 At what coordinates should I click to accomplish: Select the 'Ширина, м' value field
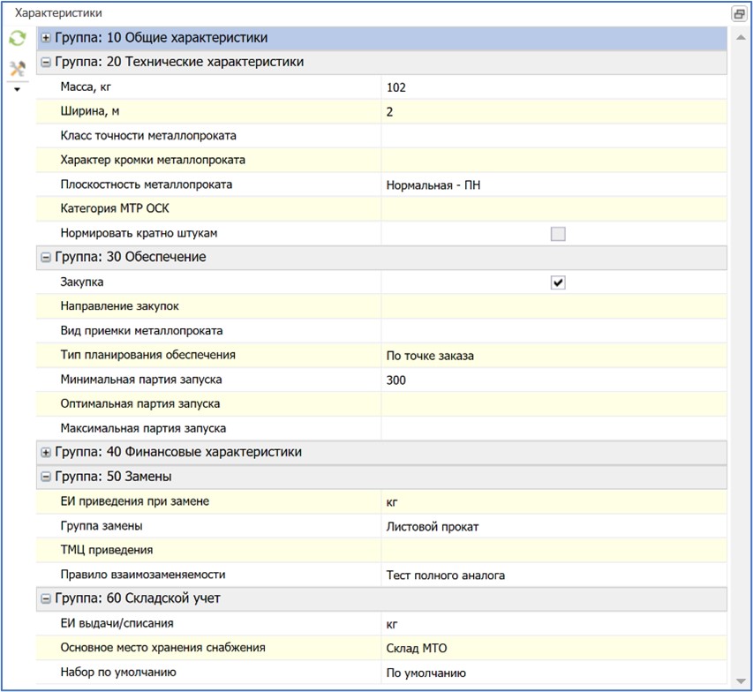554,112
